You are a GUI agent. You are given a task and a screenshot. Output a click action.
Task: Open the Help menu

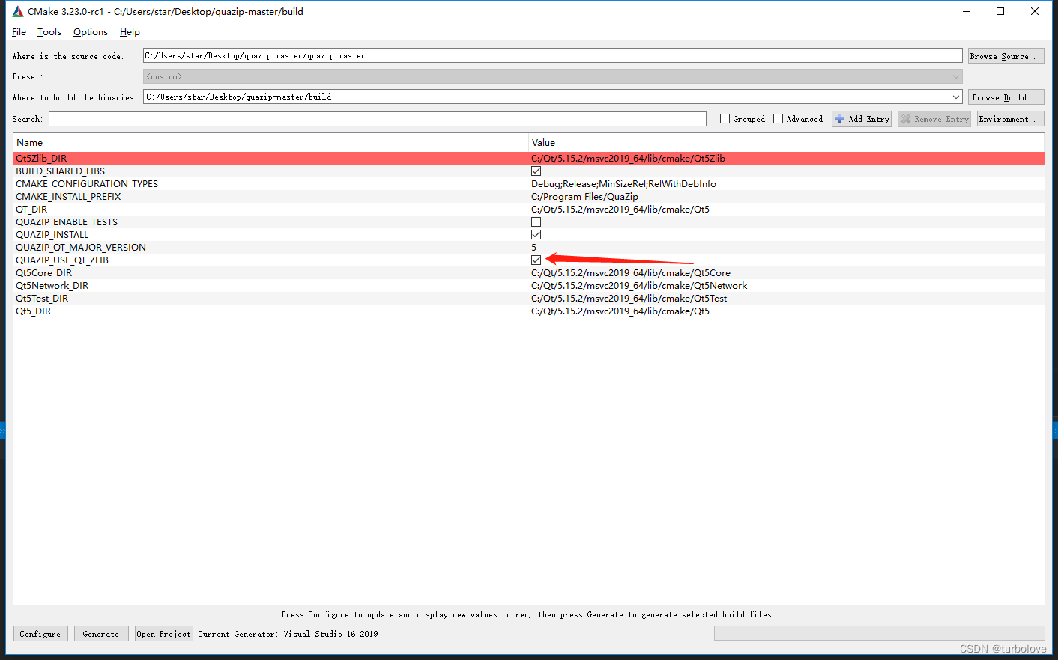pyautogui.click(x=130, y=32)
